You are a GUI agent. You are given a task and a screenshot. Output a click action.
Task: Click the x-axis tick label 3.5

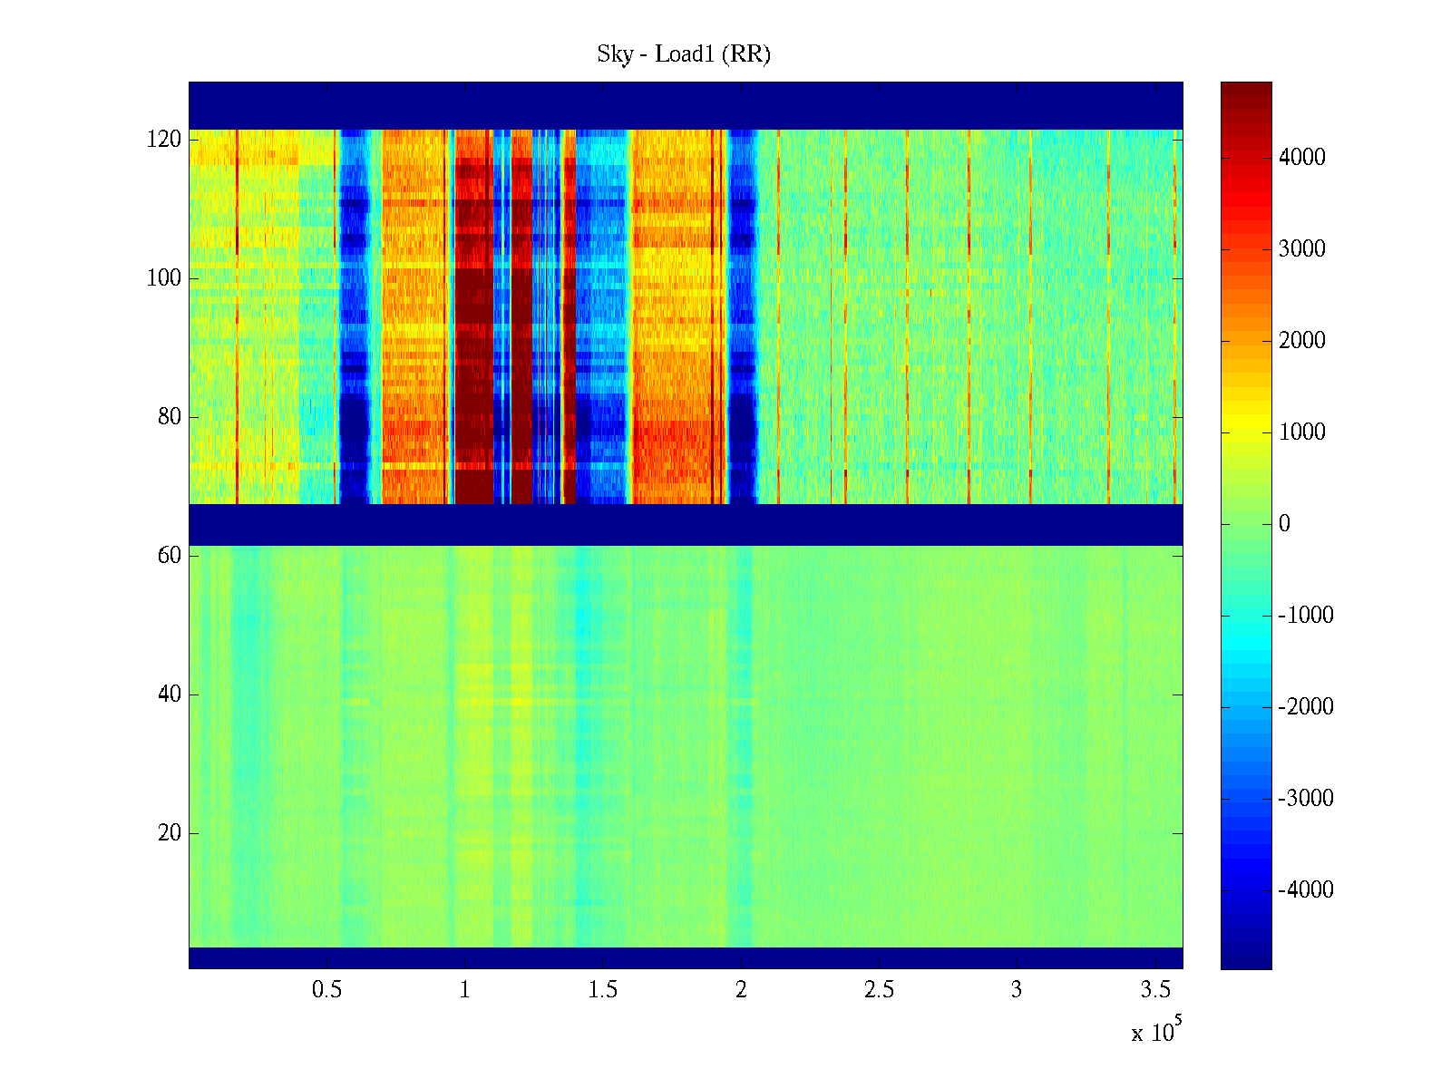coord(1154,990)
